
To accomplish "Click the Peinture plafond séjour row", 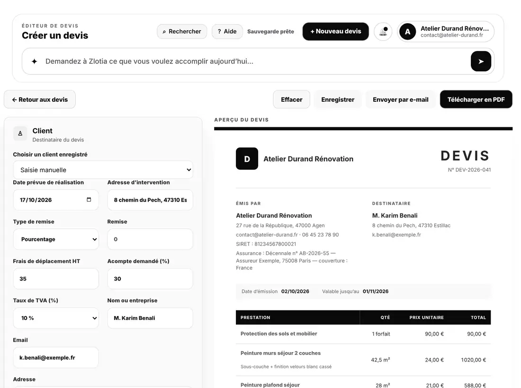I will pos(363,382).
